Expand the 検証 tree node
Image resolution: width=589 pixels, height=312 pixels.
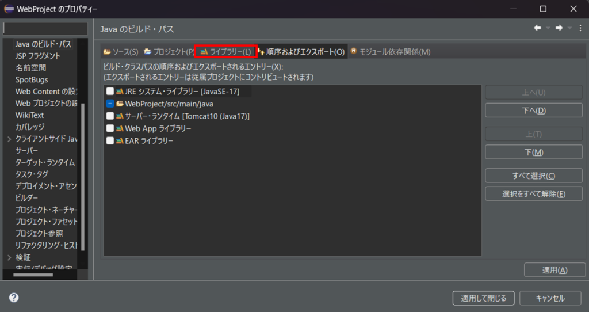(x=9, y=257)
